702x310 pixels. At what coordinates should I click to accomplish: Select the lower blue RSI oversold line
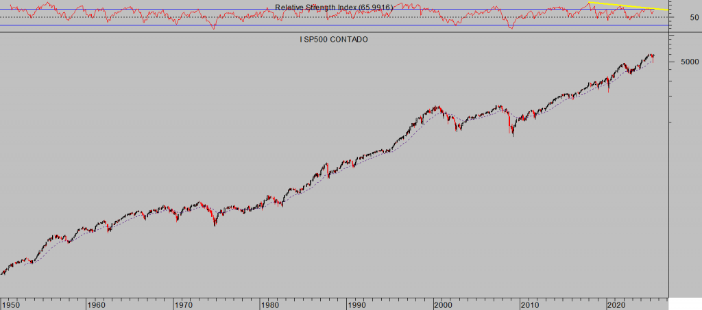point(334,25)
